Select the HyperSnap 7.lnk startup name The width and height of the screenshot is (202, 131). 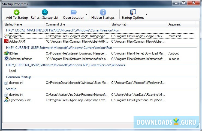click(x=20, y=100)
